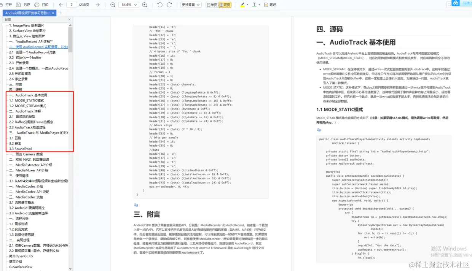Open a file with the 打开 button
472x271 pixels.
pos(6,5)
